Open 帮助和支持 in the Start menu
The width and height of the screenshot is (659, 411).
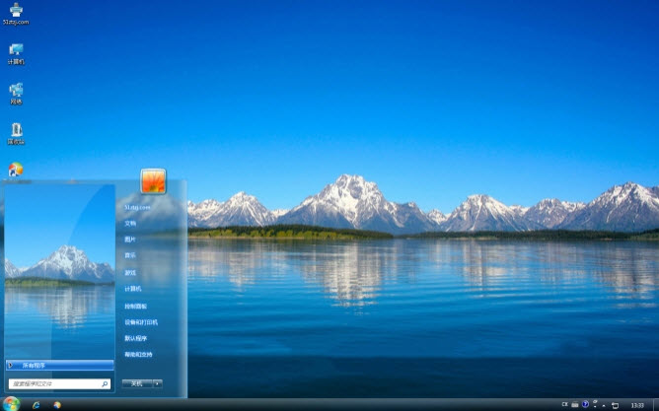pyautogui.click(x=138, y=354)
